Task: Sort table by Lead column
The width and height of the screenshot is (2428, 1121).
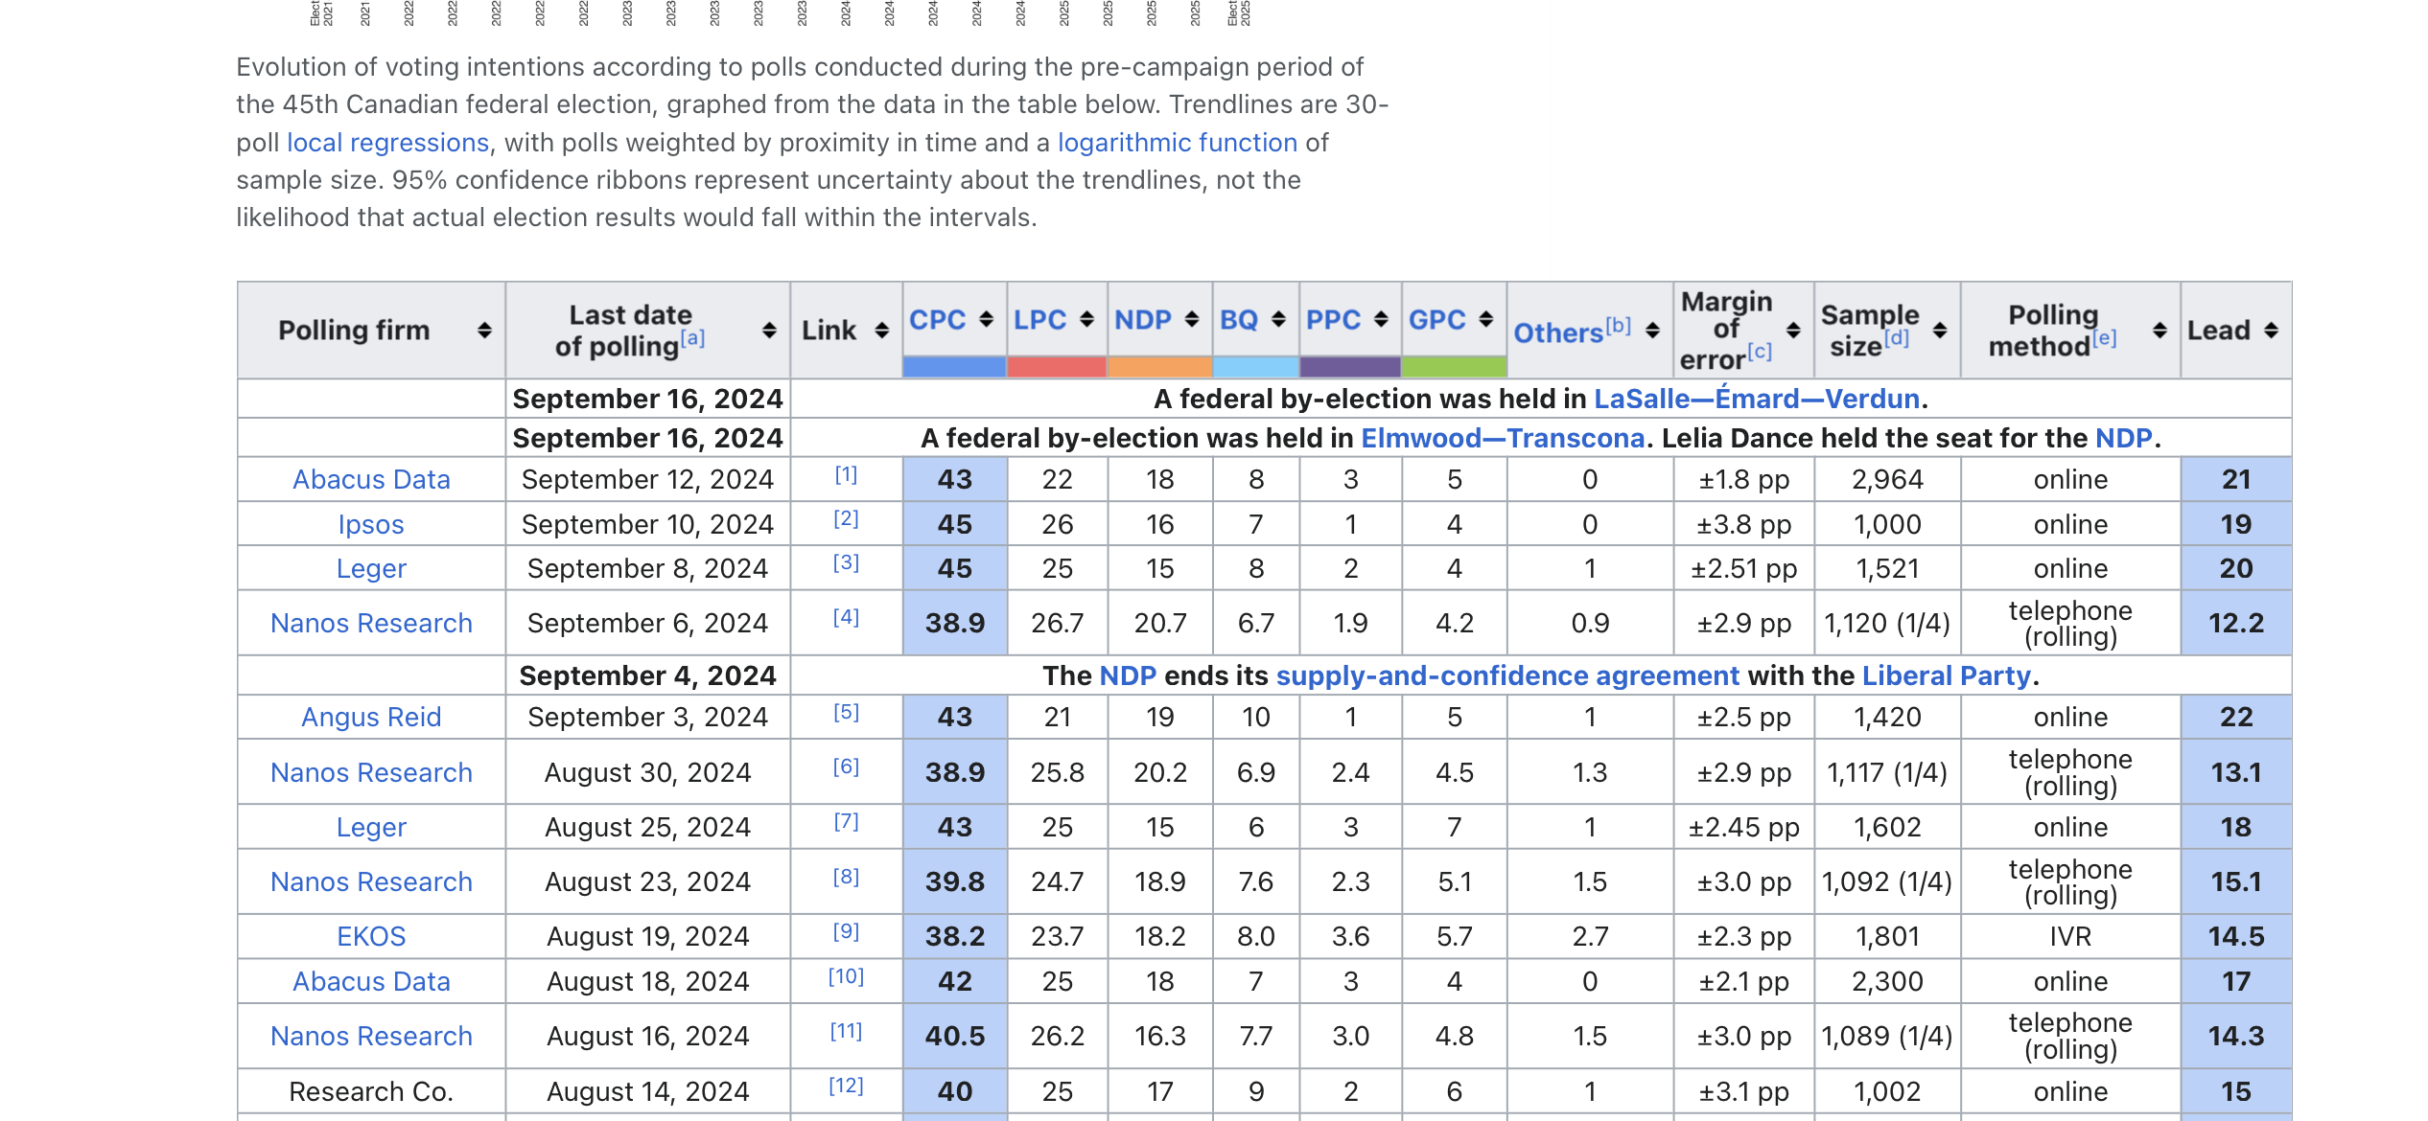Action: (x=2271, y=331)
